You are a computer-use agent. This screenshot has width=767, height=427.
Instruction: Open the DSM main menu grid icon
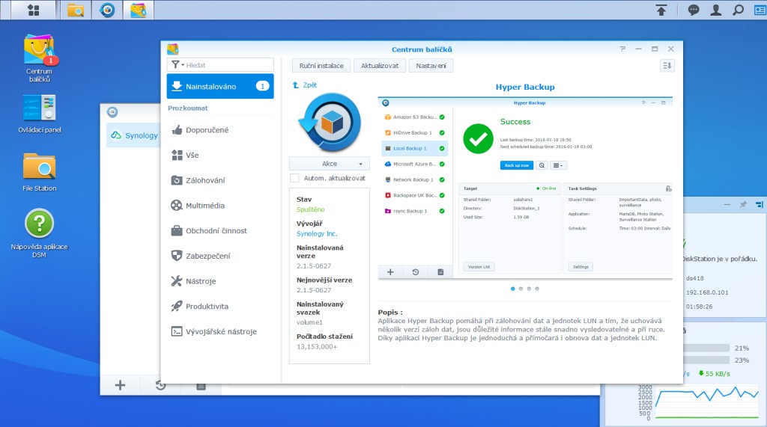pyautogui.click(x=33, y=10)
